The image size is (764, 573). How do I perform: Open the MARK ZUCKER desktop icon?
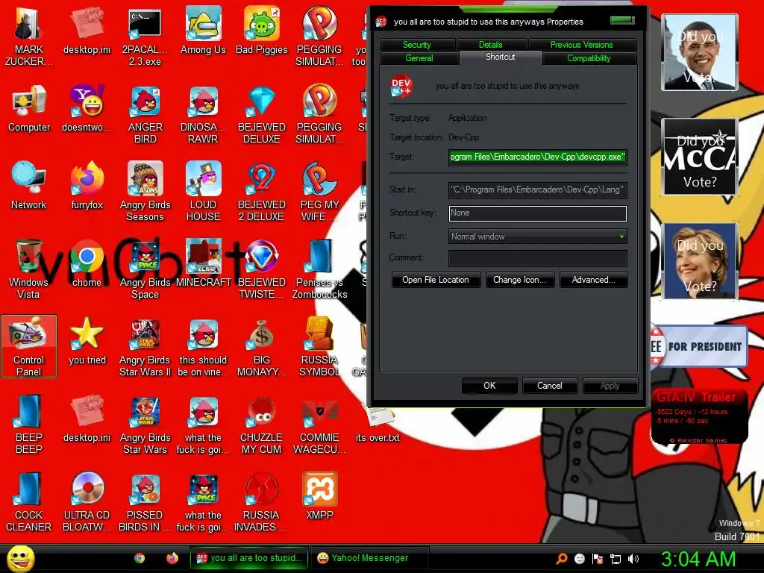click(29, 37)
